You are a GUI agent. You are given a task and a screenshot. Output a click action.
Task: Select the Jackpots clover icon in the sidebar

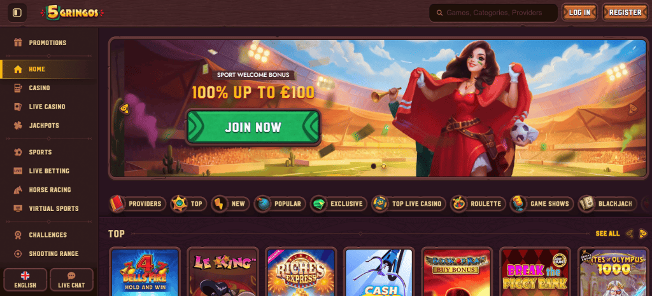(x=17, y=125)
